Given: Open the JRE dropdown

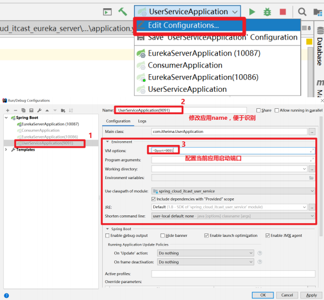Looking at the screenshot, I should tap(304, 207).
